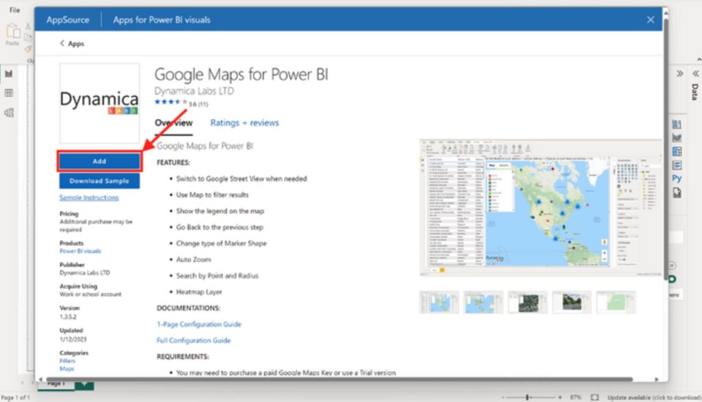Switch to Report view icon in sidebar
Viewport: 702px width, 402px height.
point(9,74)
